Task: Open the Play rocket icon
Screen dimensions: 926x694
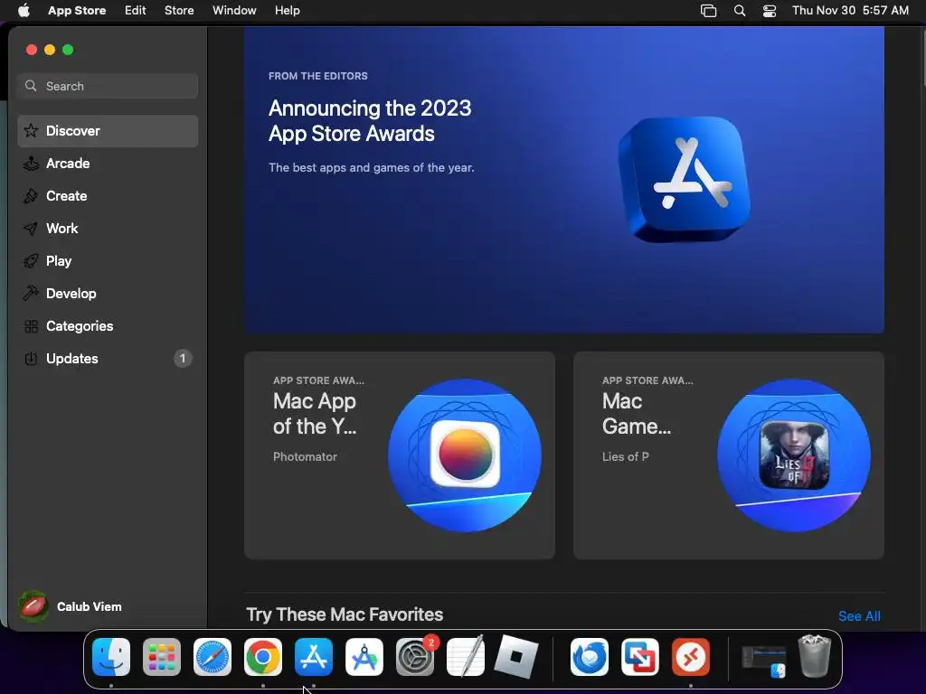Action: pos(31,260)
